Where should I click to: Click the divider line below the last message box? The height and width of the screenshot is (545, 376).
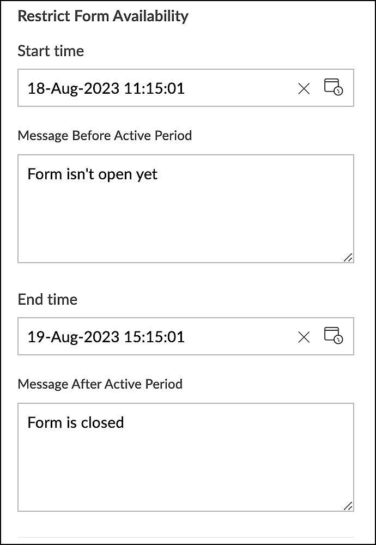[185, 537]
